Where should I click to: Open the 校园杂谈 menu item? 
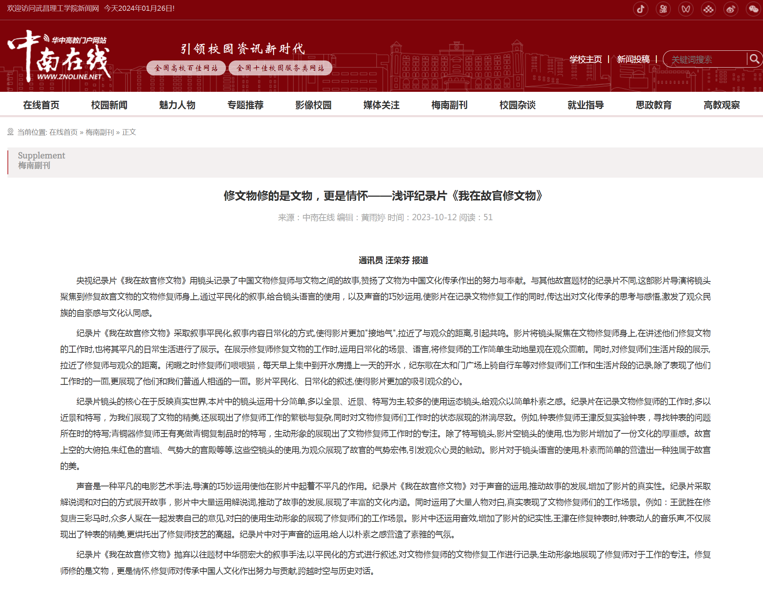pos(518,105)
